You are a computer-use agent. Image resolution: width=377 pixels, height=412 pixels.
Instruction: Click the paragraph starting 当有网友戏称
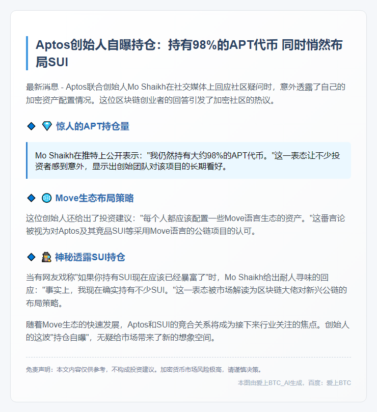click(186, 290)
